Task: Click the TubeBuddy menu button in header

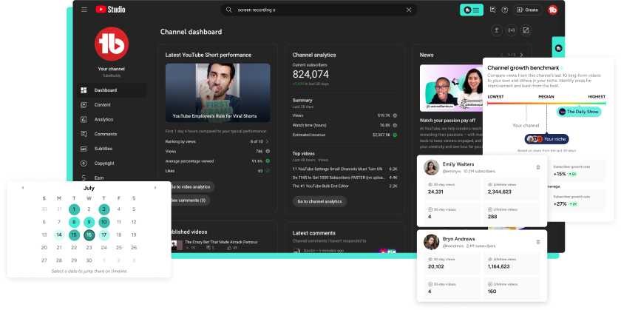Action: [471, 10]
